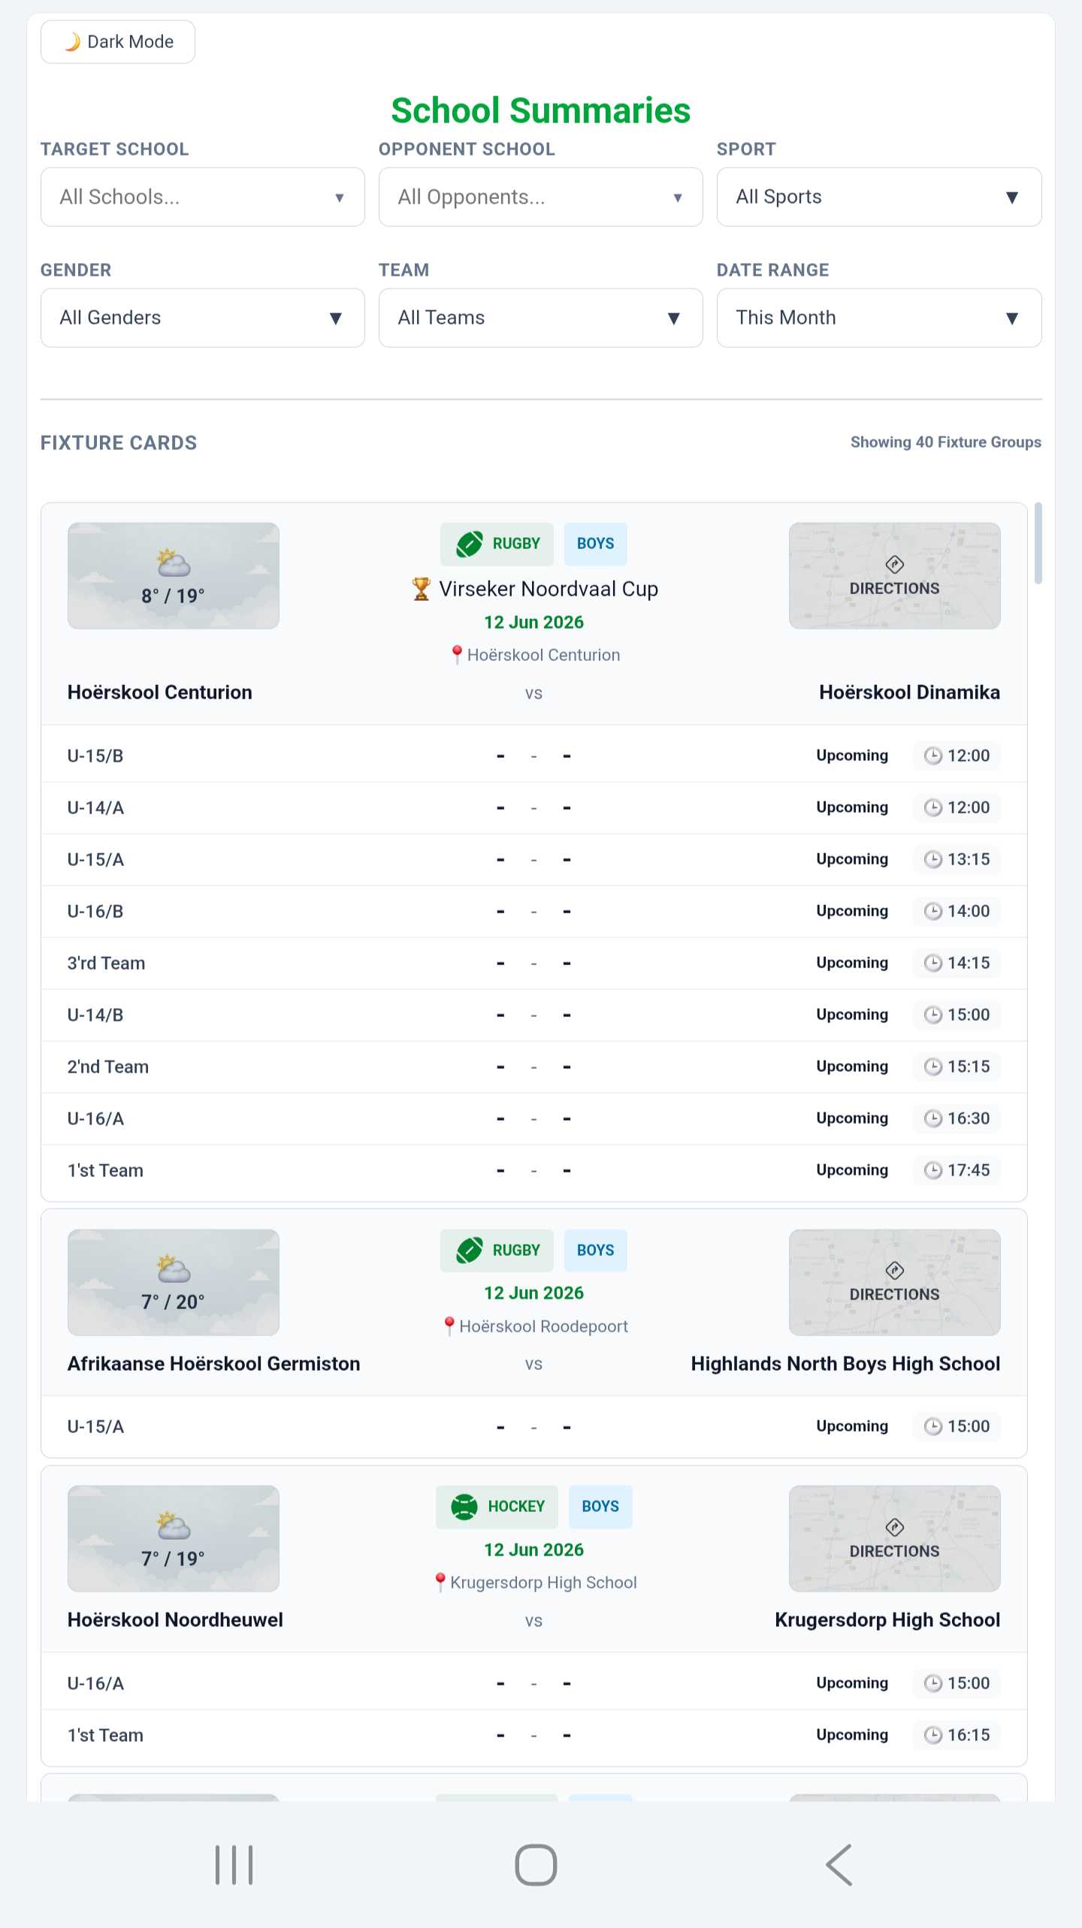Click the 8° / 19° weather thumbnail

tap(174, 576)
